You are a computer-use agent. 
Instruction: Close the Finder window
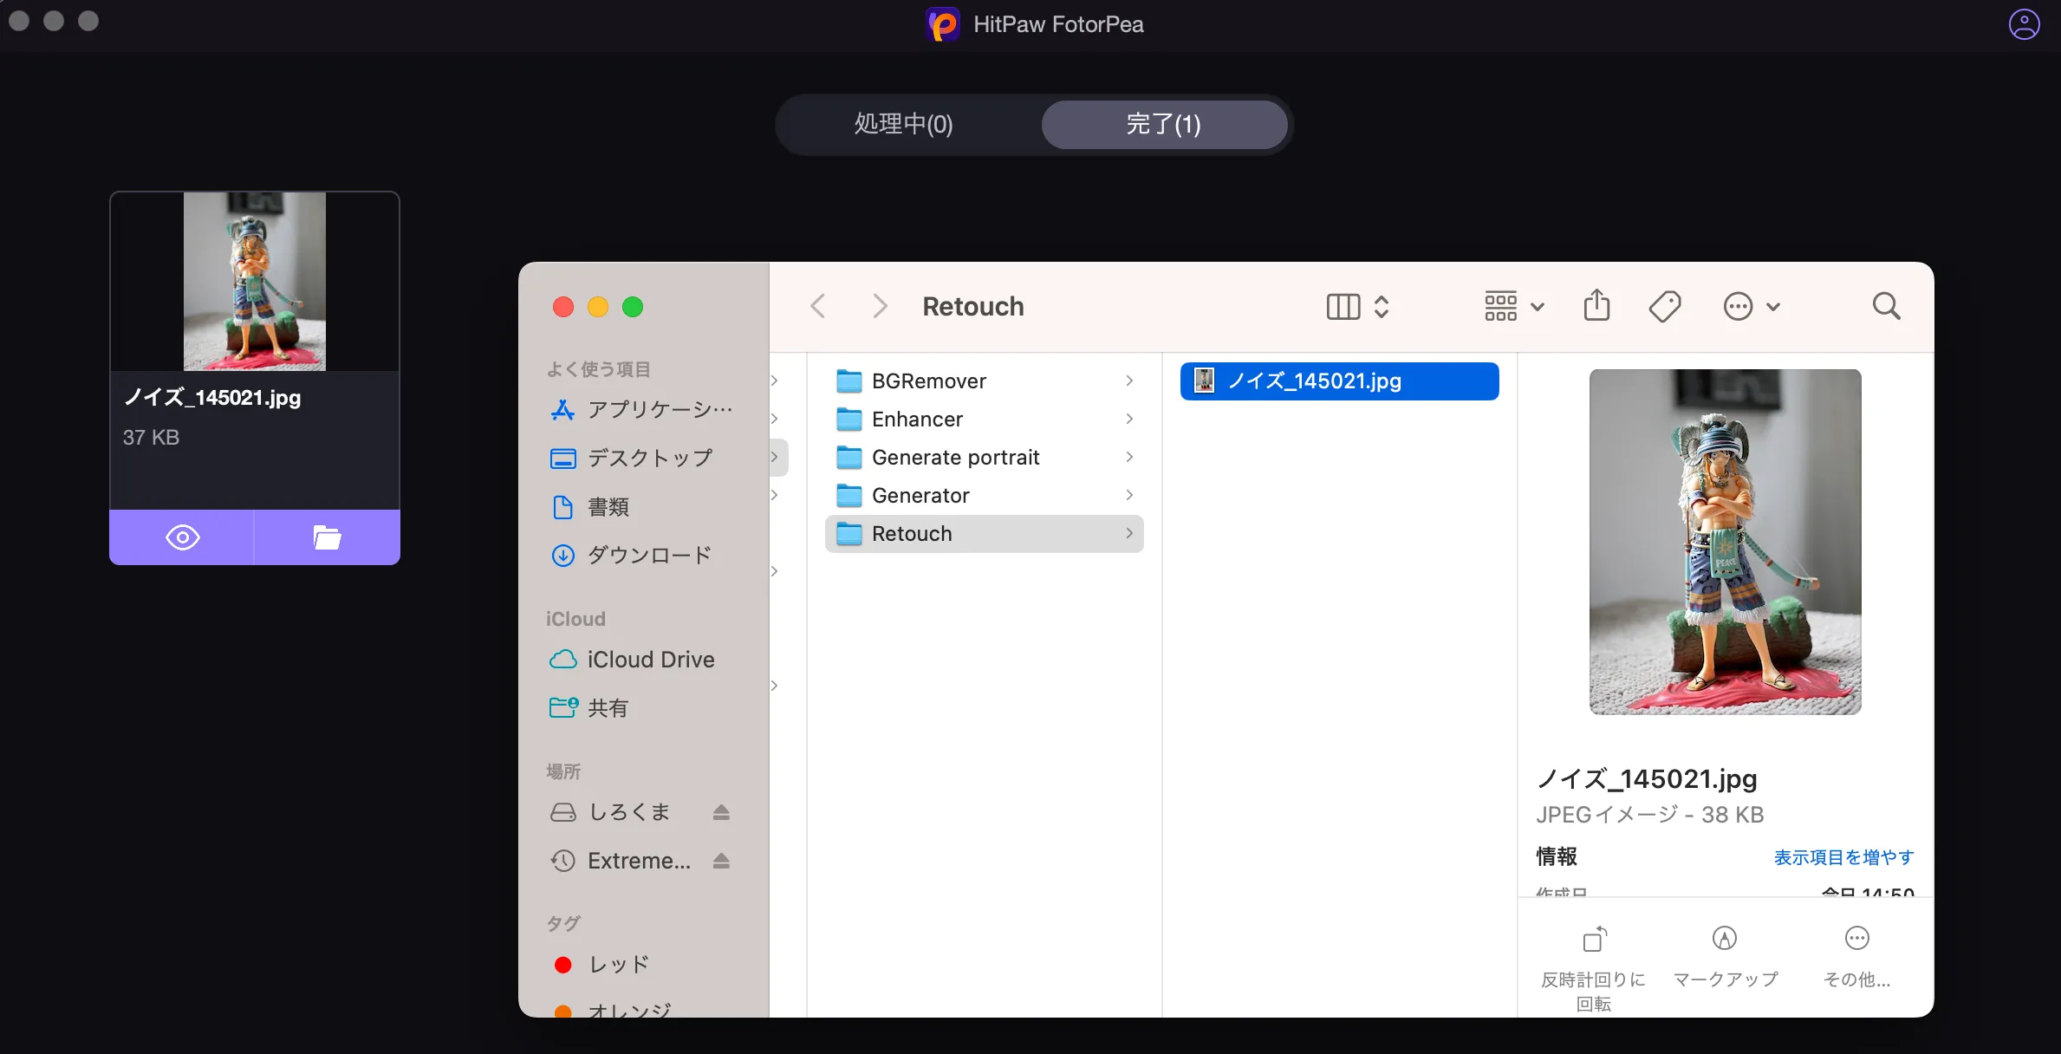pyautogui.click(x=563, y=307)
